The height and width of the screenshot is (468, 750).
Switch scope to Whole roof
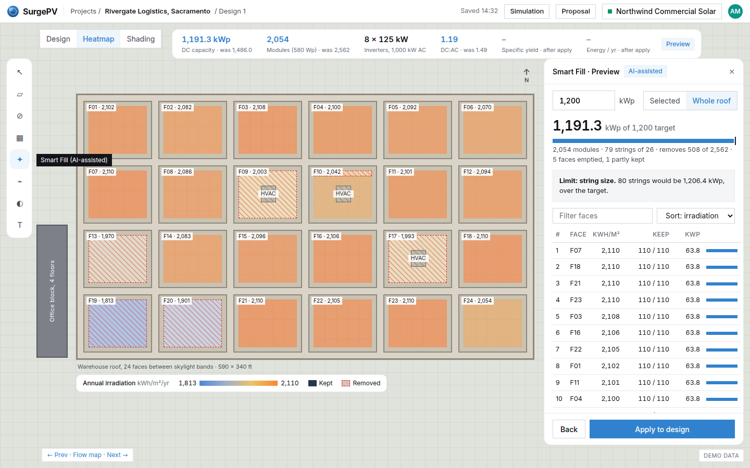711,101
